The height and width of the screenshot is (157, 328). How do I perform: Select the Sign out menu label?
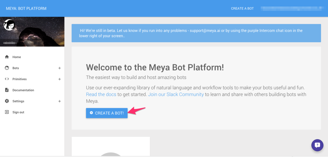(x=18, y=112)
